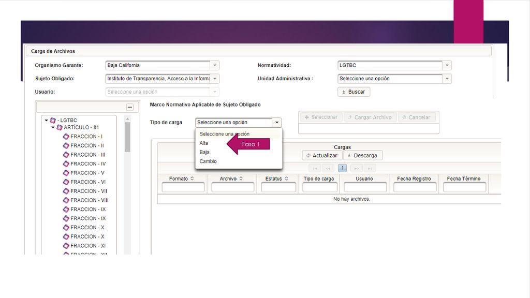The width and height of the screenshot is (530, 298).
Task: Click the Cancelar button
Action: pos(417,117)
